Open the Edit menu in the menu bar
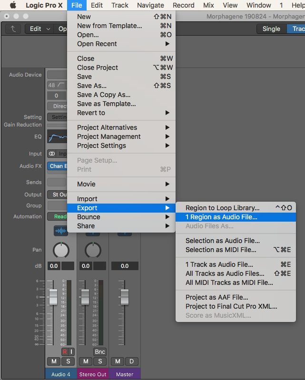Screen dimensions: 305x380 coord(97,5)
